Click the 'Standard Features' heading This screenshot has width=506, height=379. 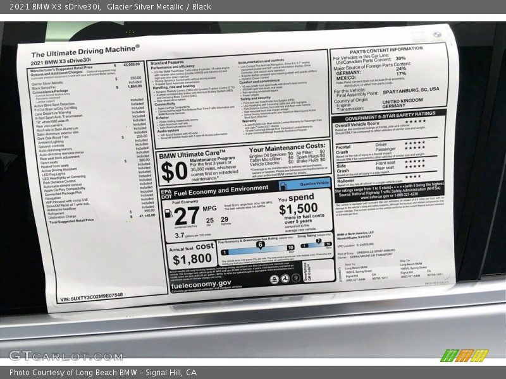click(x=167, y=63)
